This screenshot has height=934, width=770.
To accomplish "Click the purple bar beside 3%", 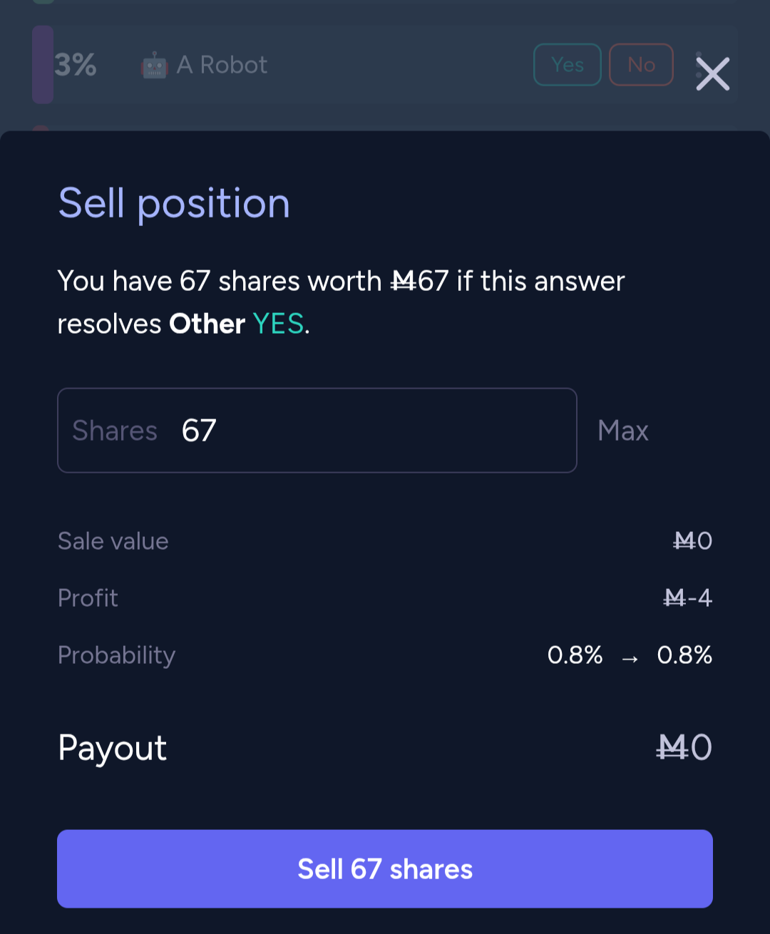I will 43,65.
